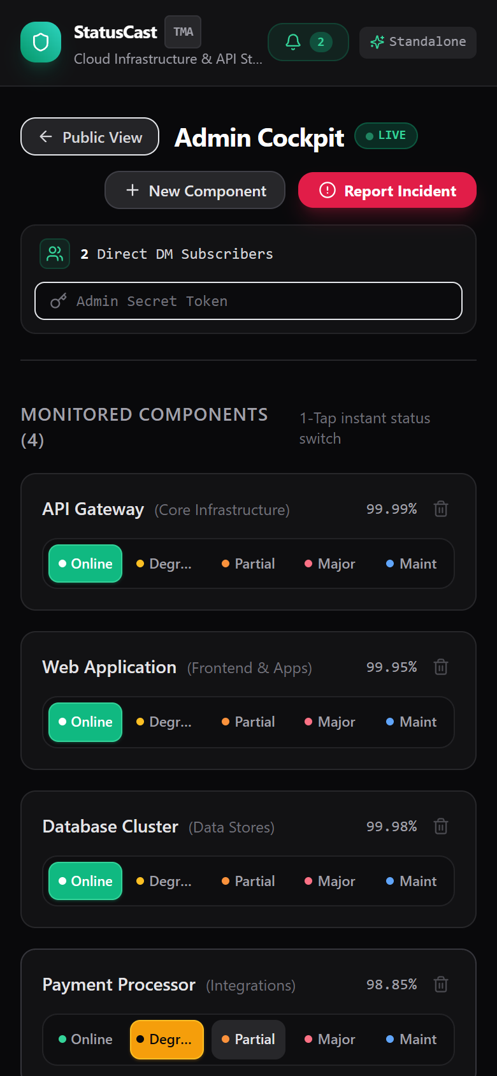The width and height of the screenshot is (497, 1076).
Task: Set Web Application status to Degraded
Action: tap(167, 722)
